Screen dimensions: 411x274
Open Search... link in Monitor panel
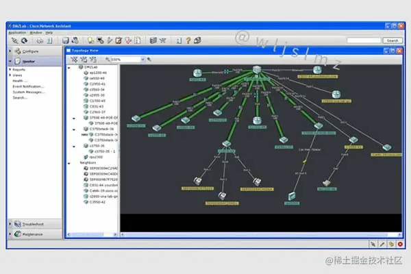20,97
